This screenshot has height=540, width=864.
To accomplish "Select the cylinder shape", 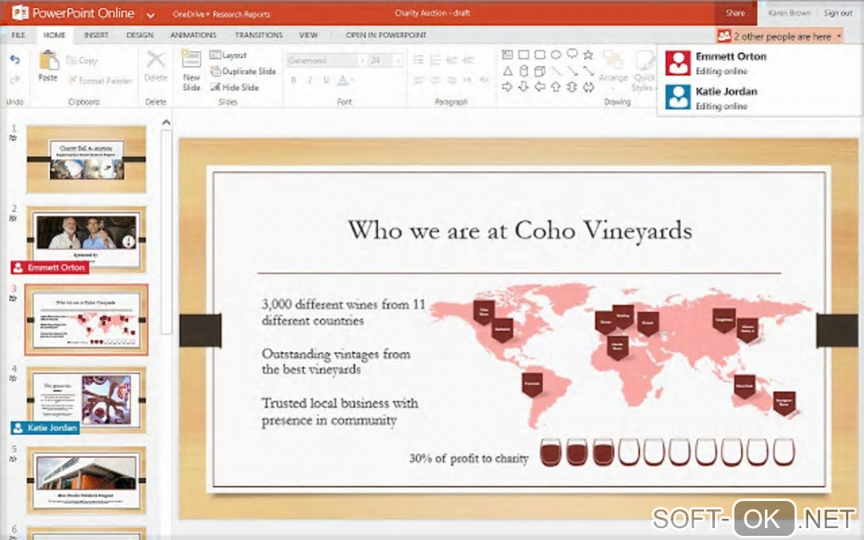I will point(523,70).
